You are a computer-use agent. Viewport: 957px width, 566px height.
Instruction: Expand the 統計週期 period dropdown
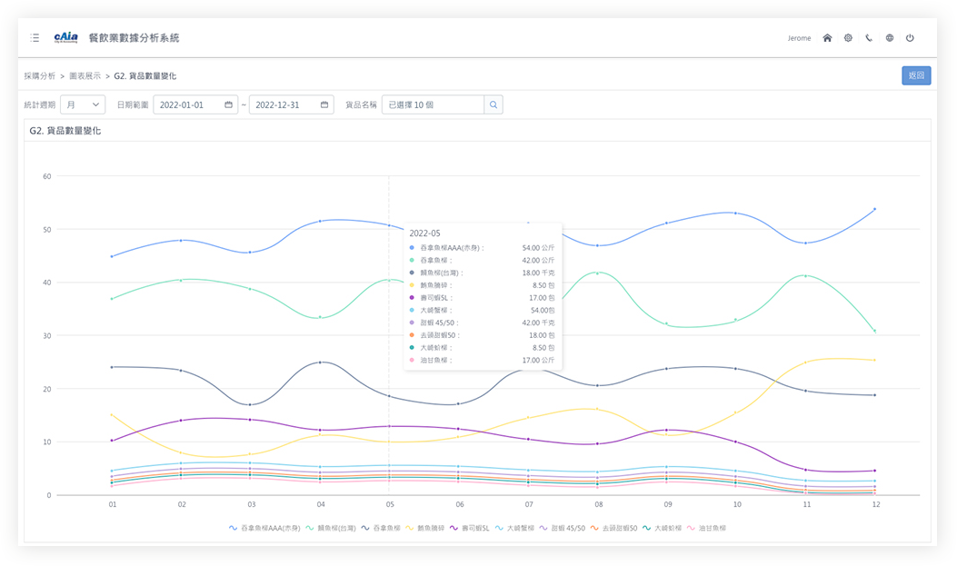(83, 104)
